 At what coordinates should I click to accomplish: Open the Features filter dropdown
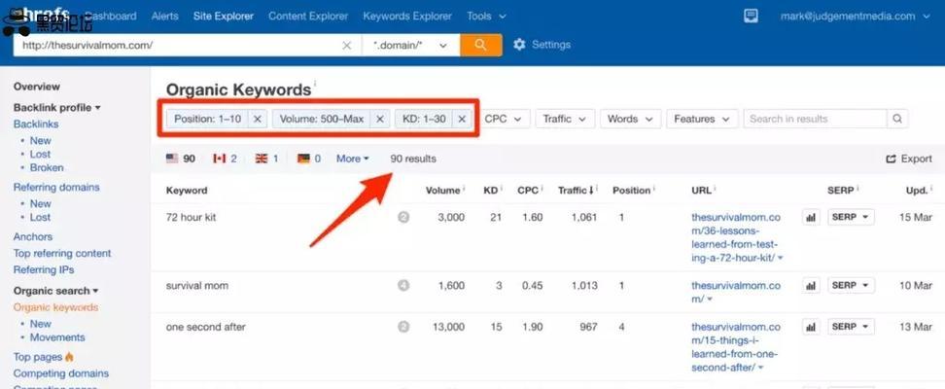pos(702,119)
